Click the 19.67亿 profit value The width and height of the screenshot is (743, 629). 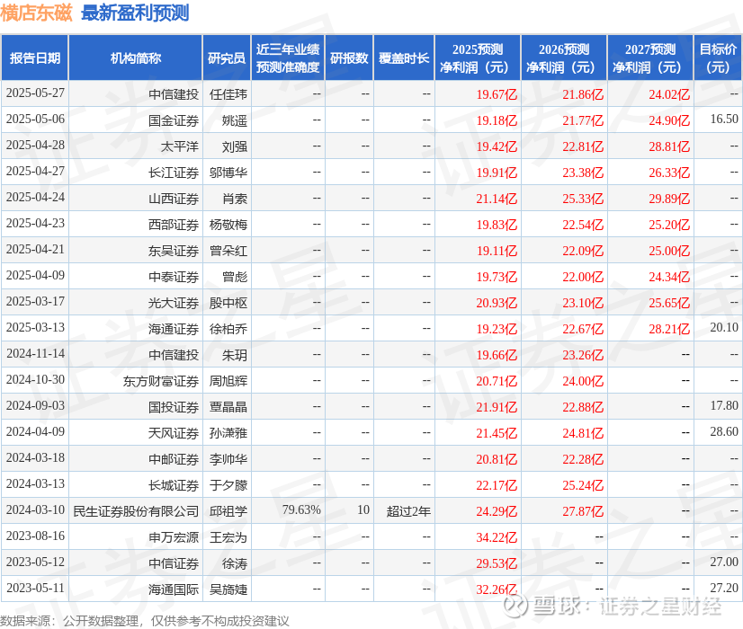tap(497, 94)
